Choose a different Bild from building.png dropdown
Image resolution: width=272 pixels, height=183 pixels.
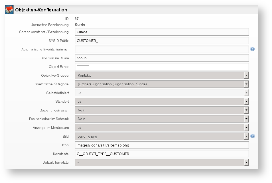tap(162, 136)
